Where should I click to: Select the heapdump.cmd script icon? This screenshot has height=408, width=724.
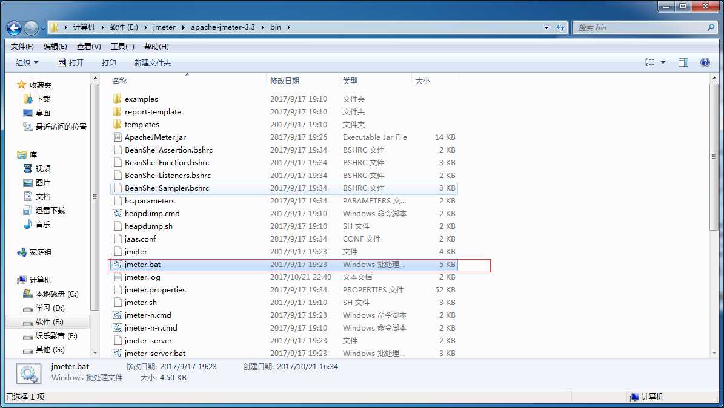click(118, 213)
